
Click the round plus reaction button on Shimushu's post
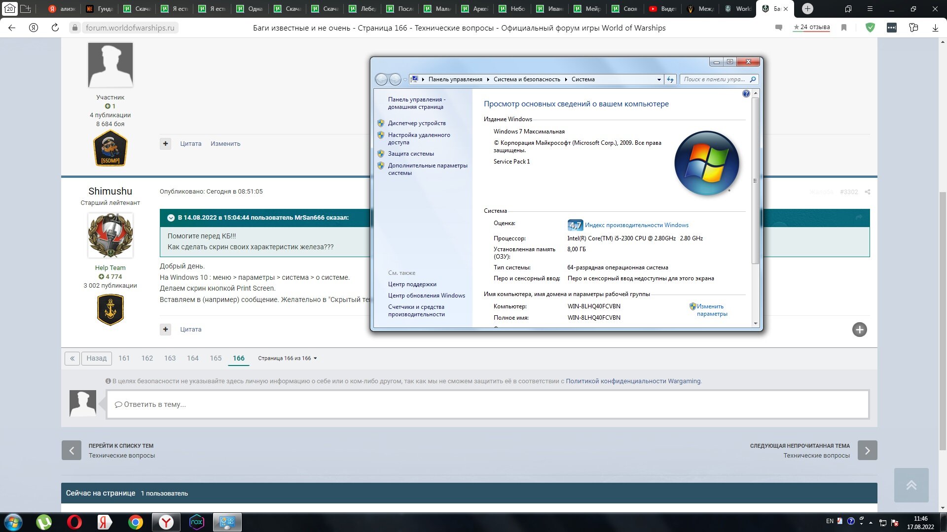coord(860,330)
